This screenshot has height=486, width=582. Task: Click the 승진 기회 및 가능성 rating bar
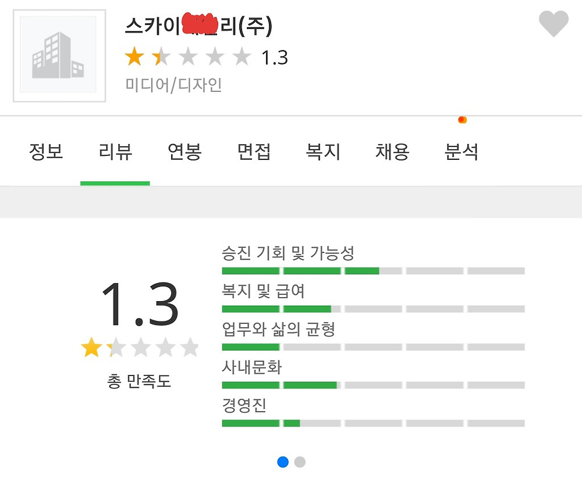point(373,271)
